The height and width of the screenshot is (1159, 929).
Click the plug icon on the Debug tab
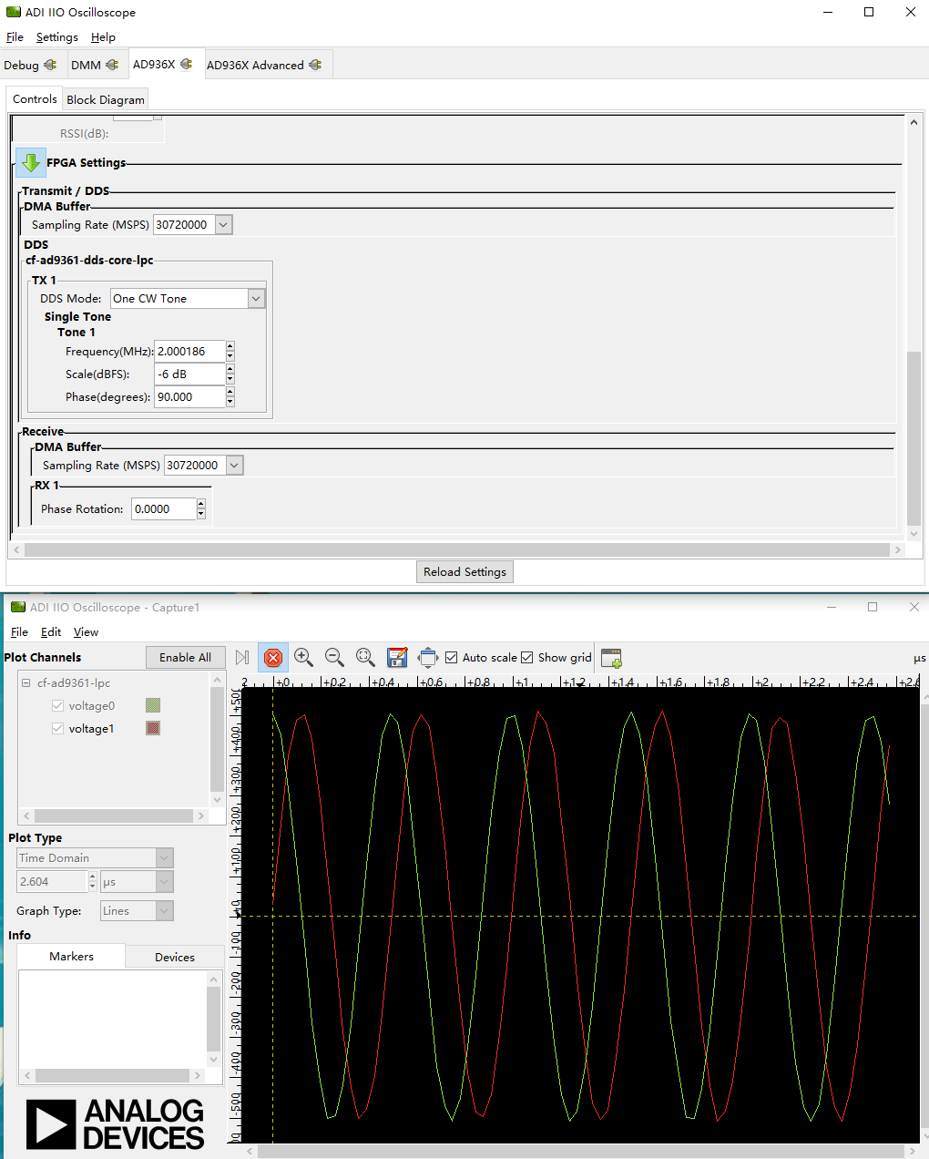click(x=50, y=65)
